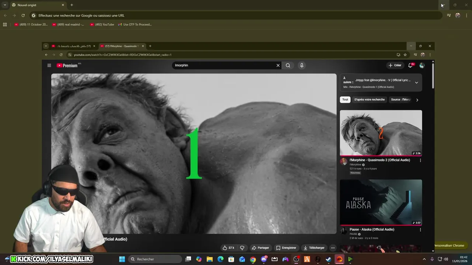472x265 pixels.
Task: Open tab search dropdown in outer Chrome
Action: point(5,5)
